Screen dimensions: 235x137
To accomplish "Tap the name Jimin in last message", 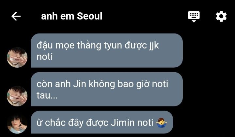I will (123, 123).
